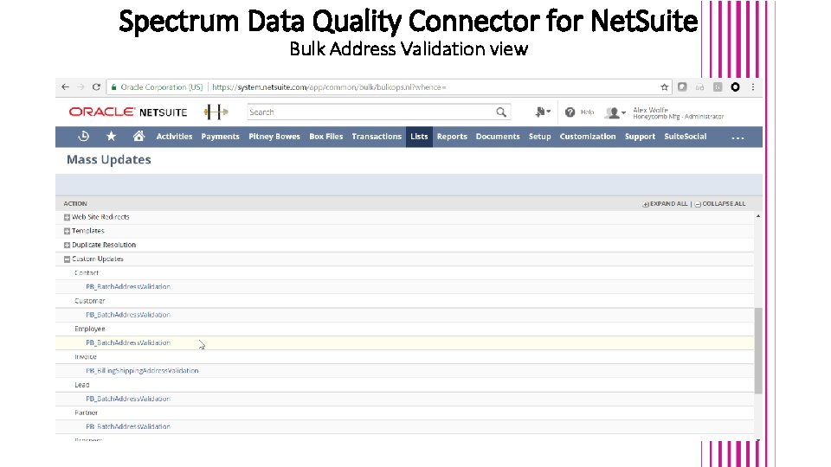Click the Honeycomb company logo icon
This screenshot has width=831, height=467.
[216, 112]
